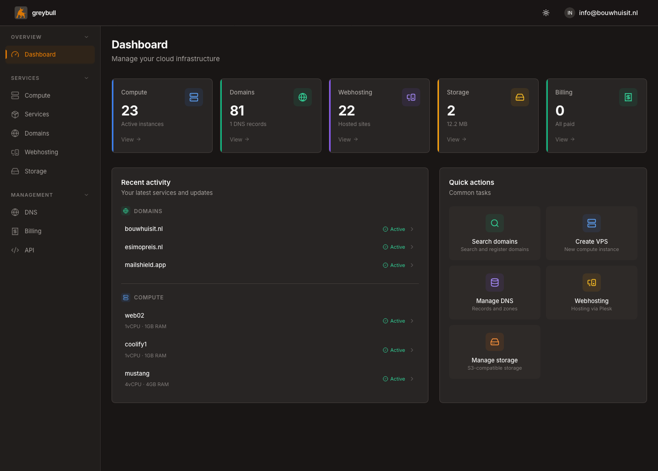Open Manage storage quick action tile
Image resolution: width=658 pixels, height=471 pixels.
point(494,352)
